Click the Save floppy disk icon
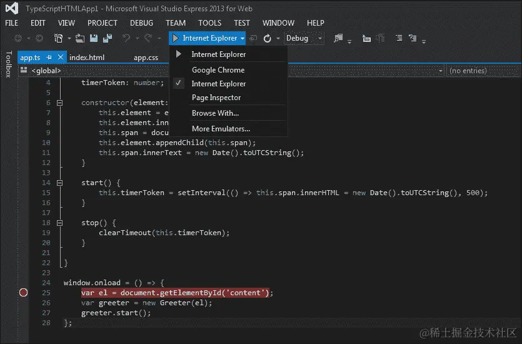 point(94,38)
